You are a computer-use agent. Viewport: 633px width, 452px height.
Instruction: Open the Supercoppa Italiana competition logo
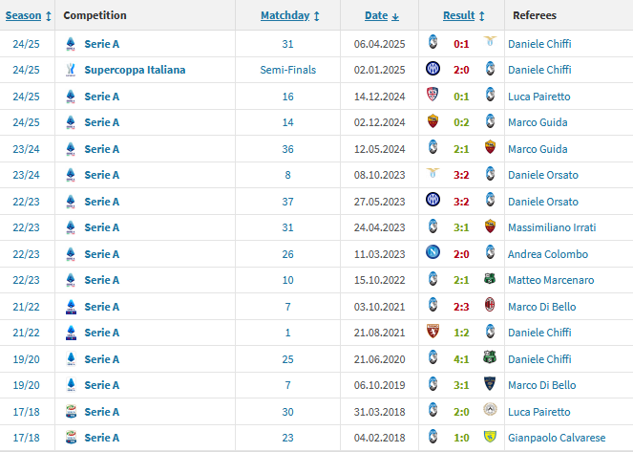(71, 70)
